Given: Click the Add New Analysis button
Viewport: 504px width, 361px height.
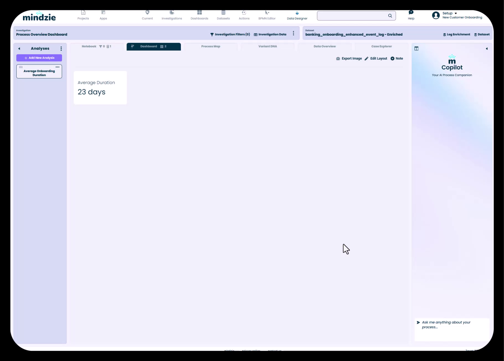Looking at the screenshot, I should [x=39, y=58].
